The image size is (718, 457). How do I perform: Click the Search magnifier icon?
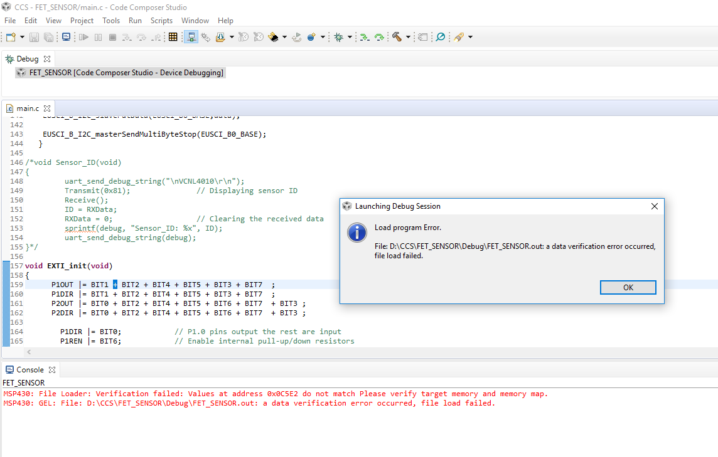[440, 36]
